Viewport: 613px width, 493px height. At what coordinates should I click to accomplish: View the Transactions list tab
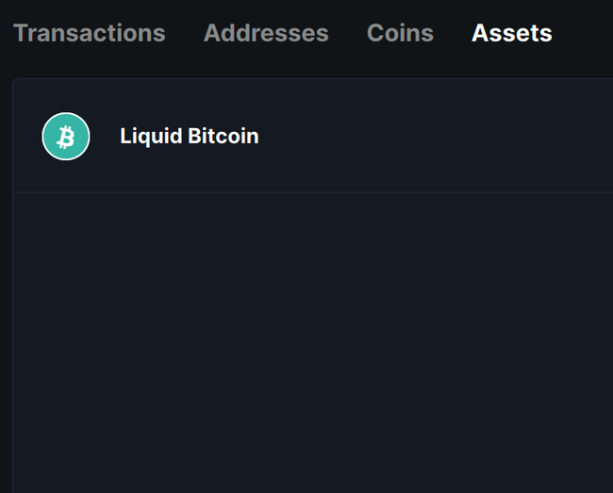pyautogui.click(x=89, y=33)
